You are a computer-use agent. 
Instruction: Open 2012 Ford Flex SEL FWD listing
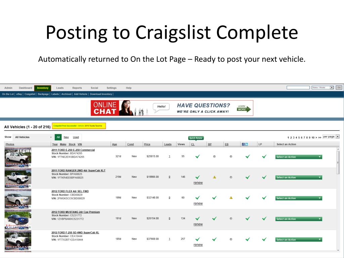coord(70,191)
